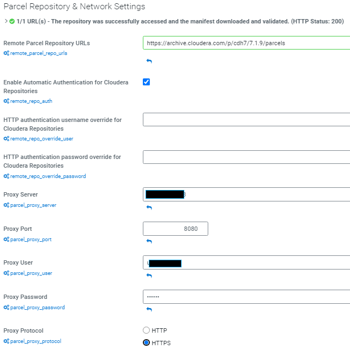The height and width of the screenshot is (349, 350).
Task: Open the parcel_proxy_server link
Action: point(33,205)
